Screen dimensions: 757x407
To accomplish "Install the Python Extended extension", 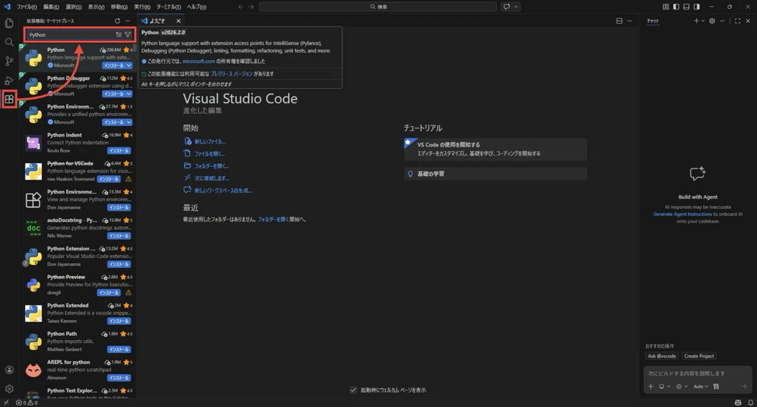I will (119, 321).
